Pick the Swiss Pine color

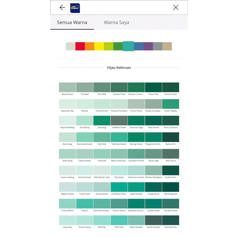click(154, 87)
